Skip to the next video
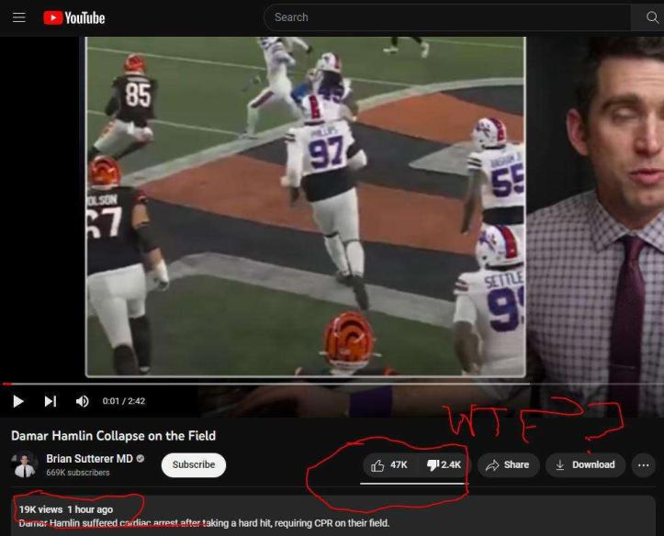664x536 pixels. [x=51, y=401]
